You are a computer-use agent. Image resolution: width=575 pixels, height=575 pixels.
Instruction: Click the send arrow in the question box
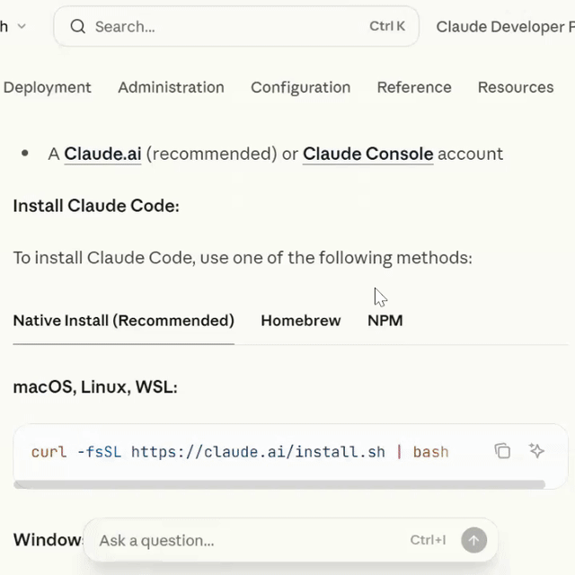[x=473, y=540]
